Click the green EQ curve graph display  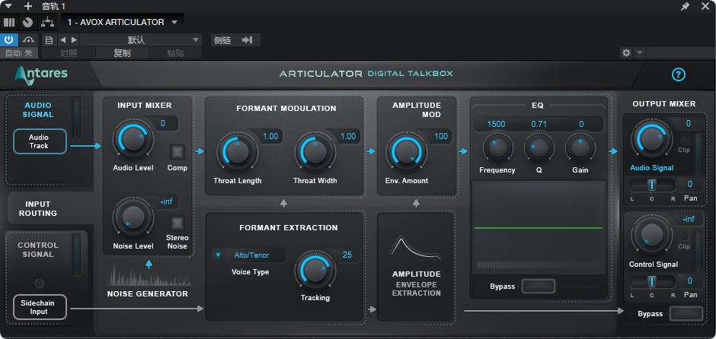(539, 228)
